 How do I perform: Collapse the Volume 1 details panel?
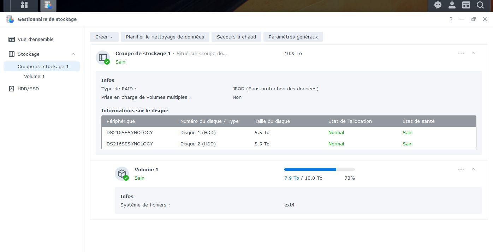pyautogui.click(x=473, y=169)
